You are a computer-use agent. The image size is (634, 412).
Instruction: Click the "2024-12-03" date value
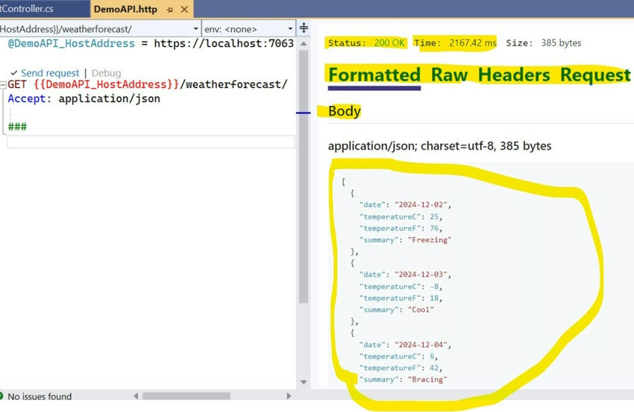pos(421,275)
